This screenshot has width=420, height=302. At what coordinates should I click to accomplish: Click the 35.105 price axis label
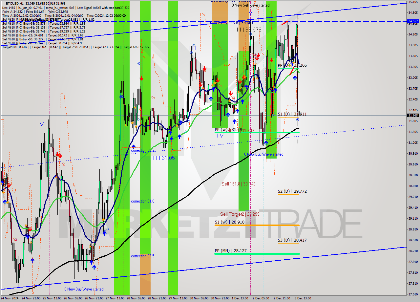413,2
